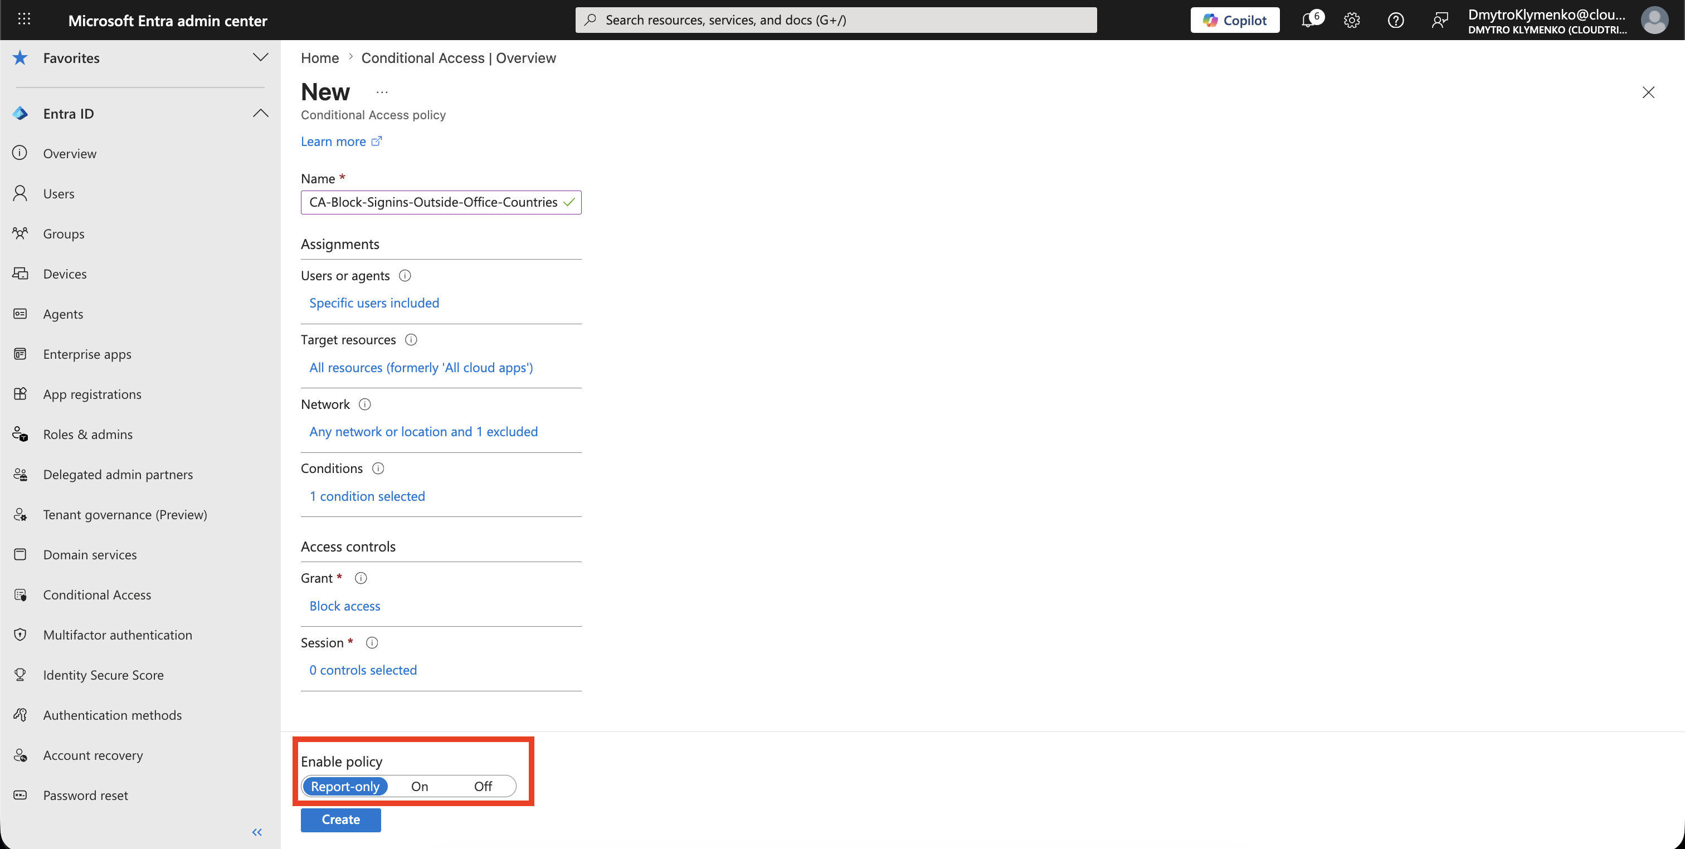Open the notifications bell icon
1685x849 pixels.
tap(1308, 20)
